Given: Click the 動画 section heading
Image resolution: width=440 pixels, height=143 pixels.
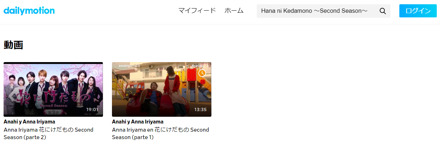Looking at the screenshot, I should 13,45.
